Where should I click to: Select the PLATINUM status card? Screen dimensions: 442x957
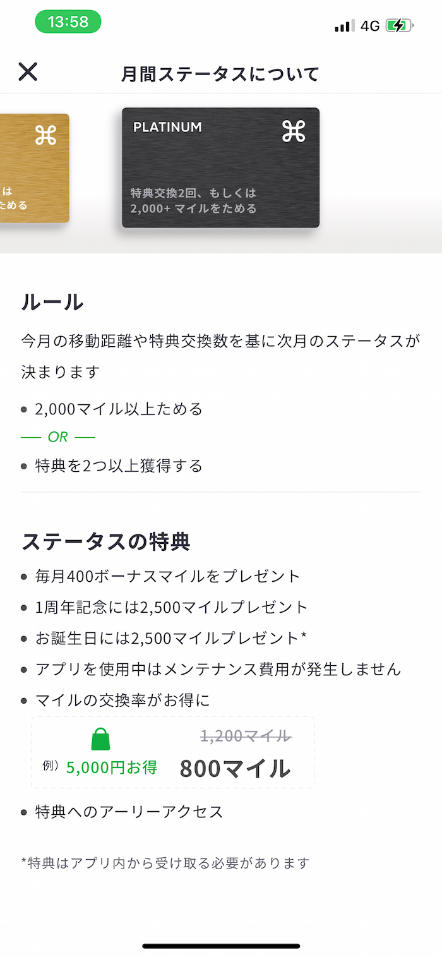pos(220,168)
